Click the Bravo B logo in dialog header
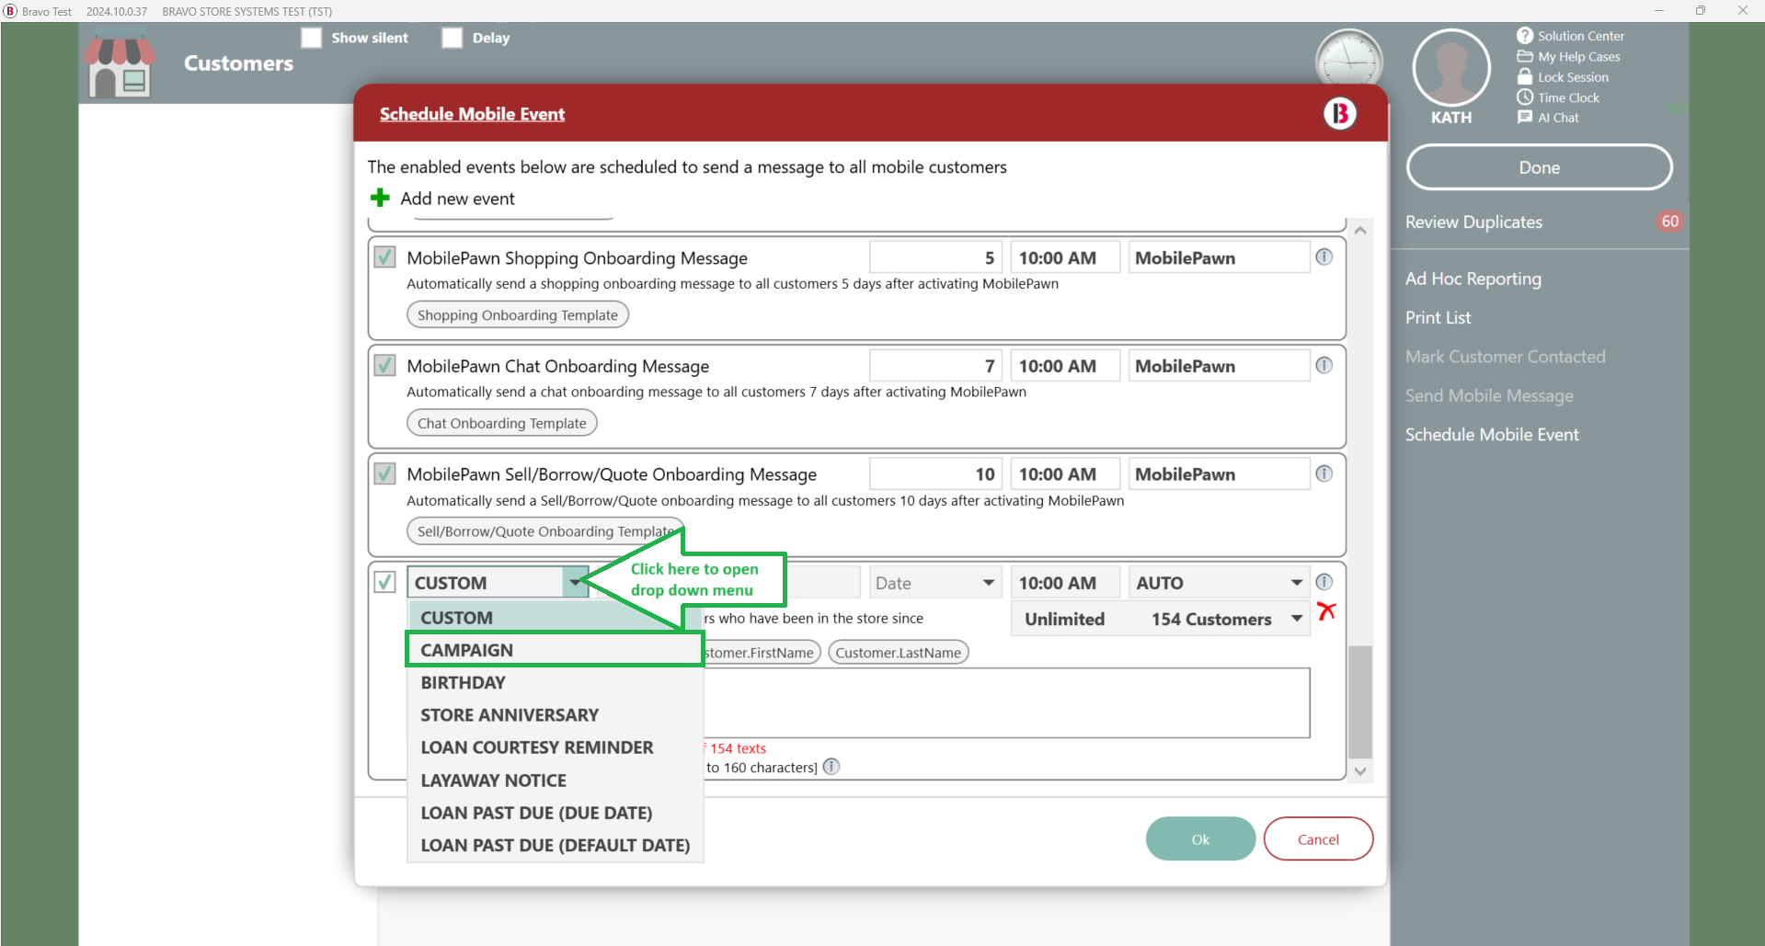 [x=1339, y=113]
